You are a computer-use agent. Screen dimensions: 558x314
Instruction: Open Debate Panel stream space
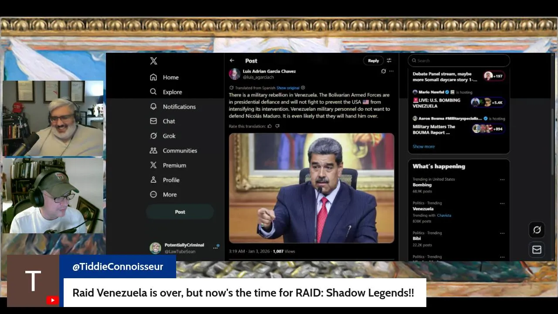pyautogui.click(x=445, y=77)
